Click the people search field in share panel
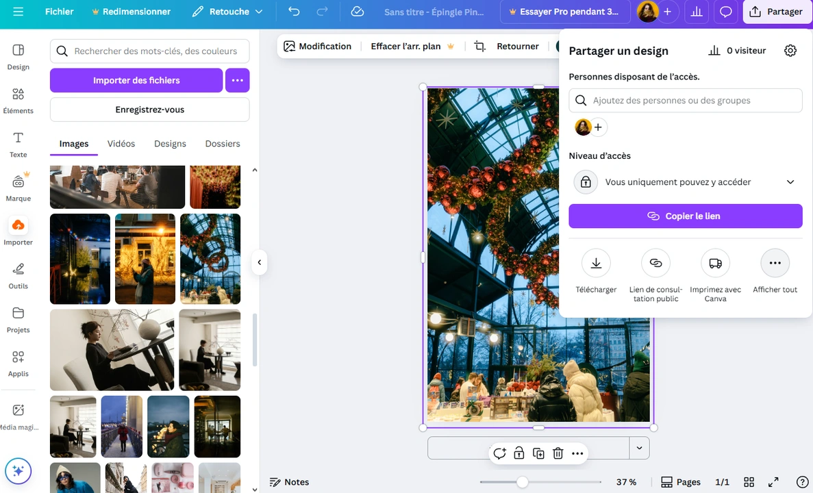The width and height of the screenshot is (813, 493). [x=685, y=100]
